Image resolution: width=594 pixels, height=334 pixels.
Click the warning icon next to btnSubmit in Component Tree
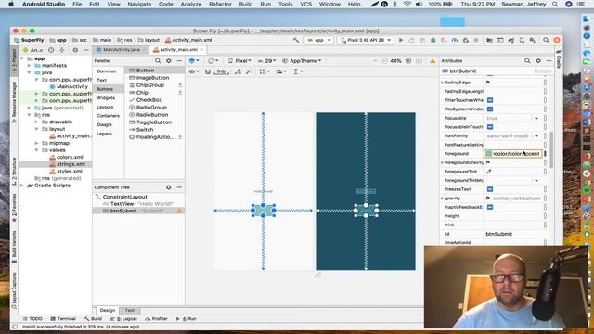click(x=179, y=211)
